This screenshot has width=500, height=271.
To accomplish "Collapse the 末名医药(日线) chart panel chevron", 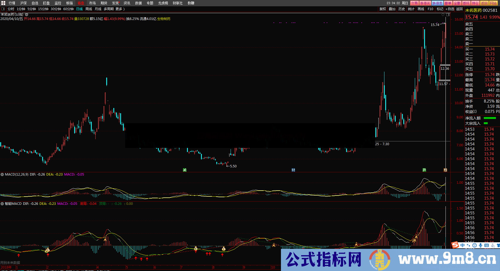I will 27,14.
